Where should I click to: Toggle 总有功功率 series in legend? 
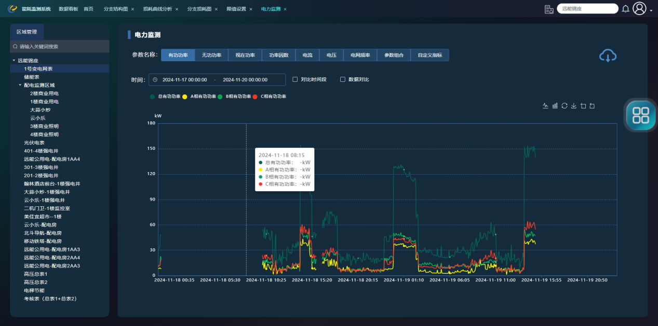pyautogui.click(x=166, y=96)
